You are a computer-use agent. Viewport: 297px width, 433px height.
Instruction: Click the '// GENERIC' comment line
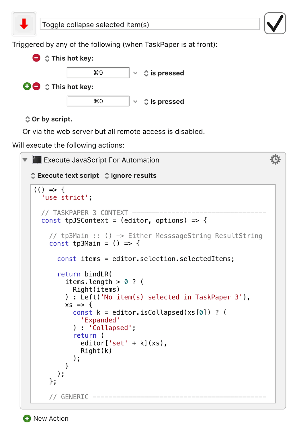tap(158, 397)
